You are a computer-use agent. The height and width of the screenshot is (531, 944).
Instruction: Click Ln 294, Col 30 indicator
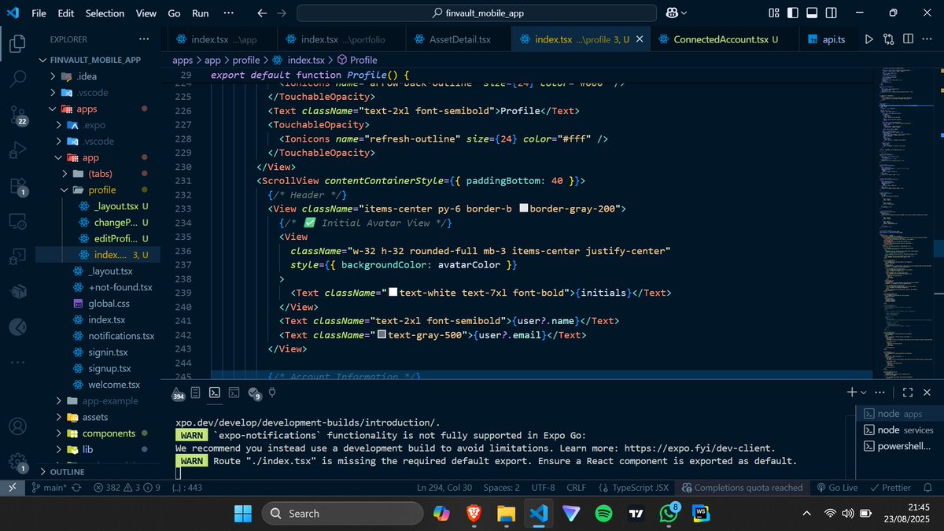point(444,488)
